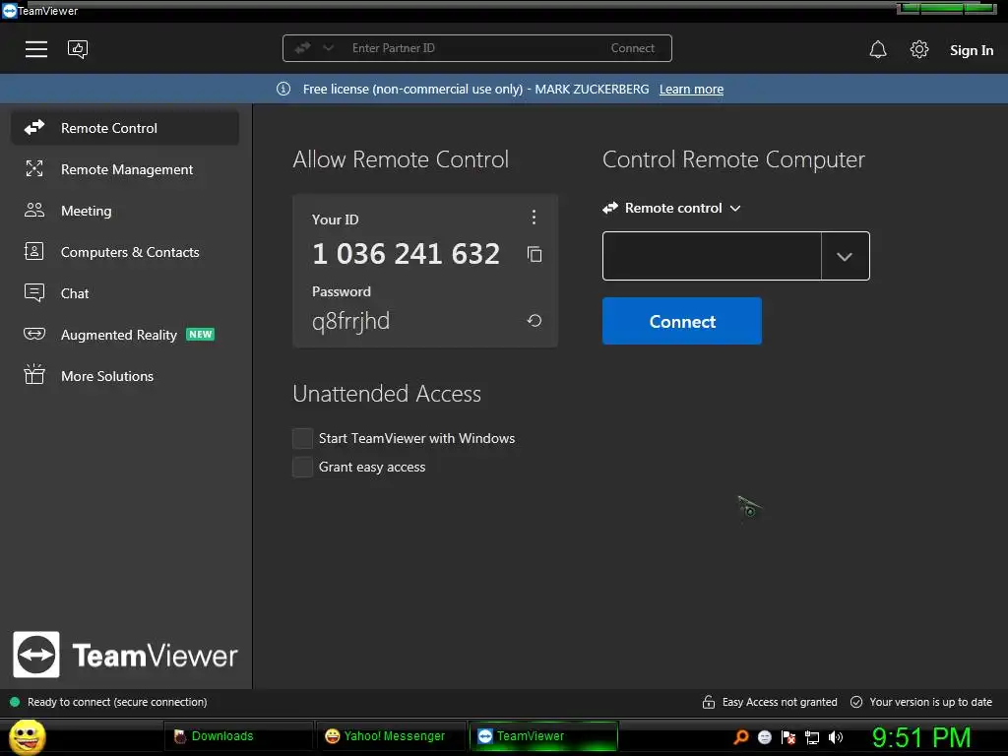This screenshot has width=1008, height=756.
Task: Open the settings gear icon
Action: [x=919, y=49]
